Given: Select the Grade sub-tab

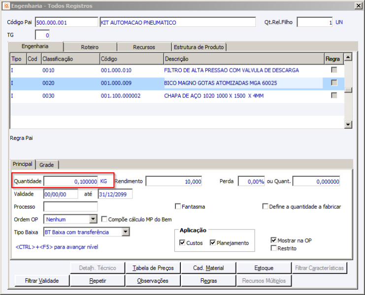Looking at the screenshot, I should [x=47, y=164].
